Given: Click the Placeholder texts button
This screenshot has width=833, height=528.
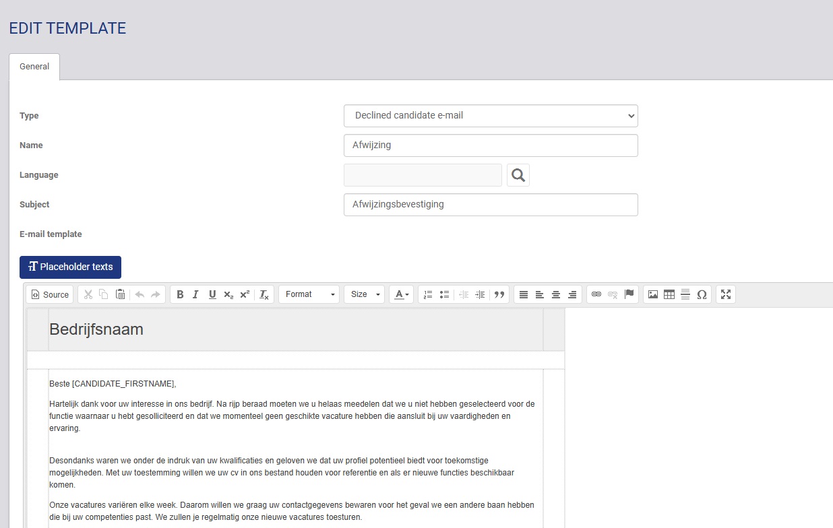Looking at the screenshot, I should [70, 267].
